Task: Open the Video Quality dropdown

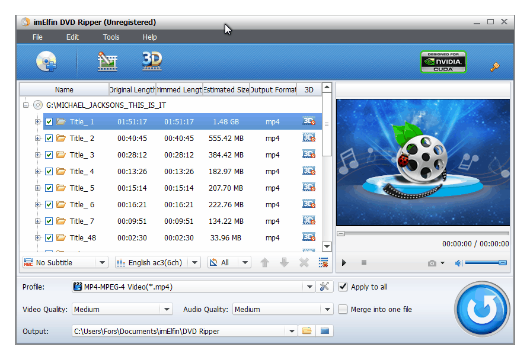Action: point(167,309)
